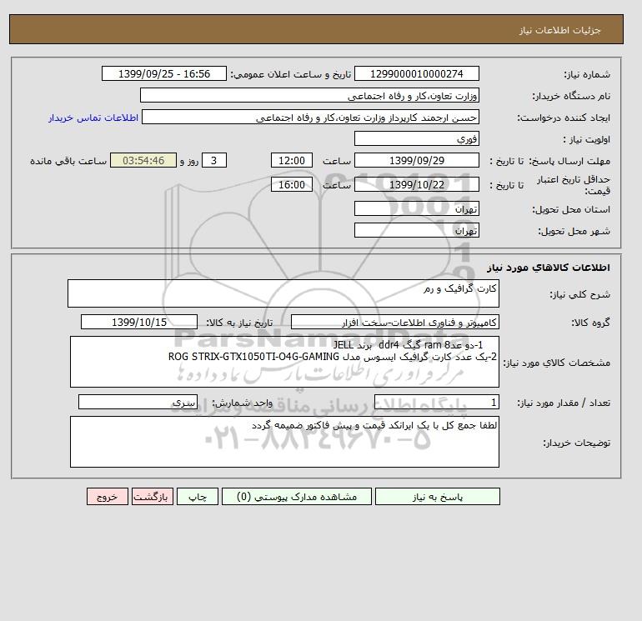Click the unit of count field سری
This screenshot has height=621, width=642.
(138, 402)
